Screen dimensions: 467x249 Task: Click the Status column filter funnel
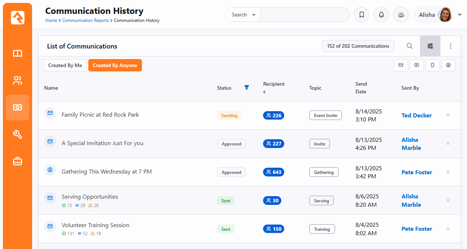tap(247, 87)
